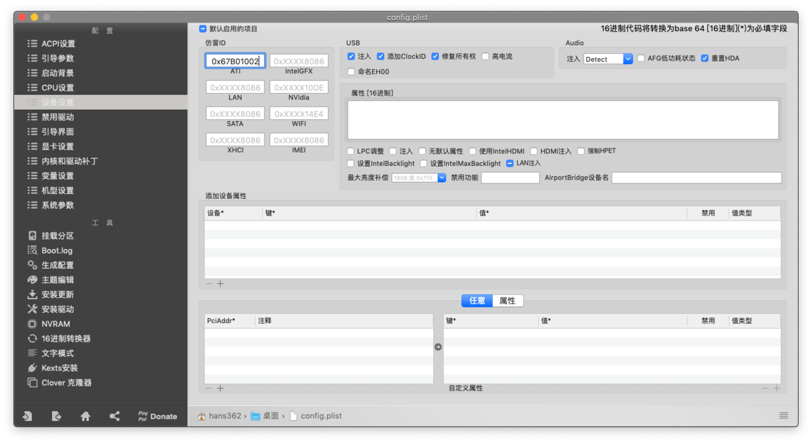Toggle the 修复所有权 checkbox
This screenshot has height=443, width=812.
435,56
